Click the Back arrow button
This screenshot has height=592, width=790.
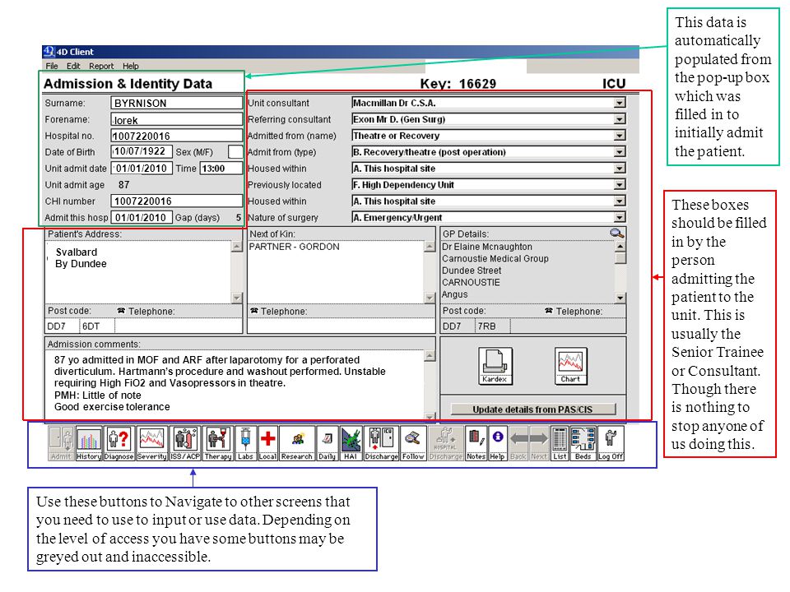tap(518, 443)
